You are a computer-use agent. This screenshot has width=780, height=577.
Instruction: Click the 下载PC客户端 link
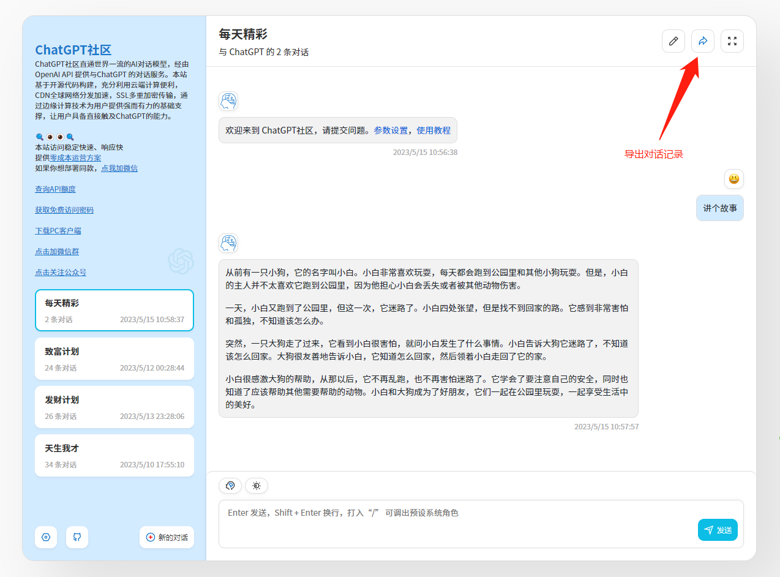pyautogui.click(x=58, y=231)
